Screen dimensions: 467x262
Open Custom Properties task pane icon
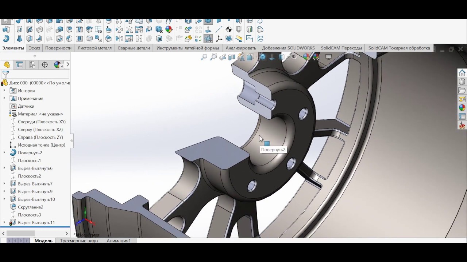click(x=462, y=116)
